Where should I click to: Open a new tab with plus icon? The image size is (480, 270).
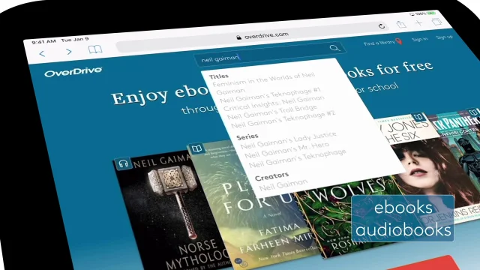[418, 23]
